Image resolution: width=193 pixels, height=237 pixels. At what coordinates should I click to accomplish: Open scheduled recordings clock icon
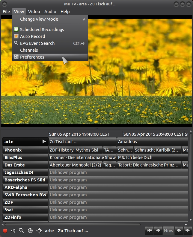(30, 231)
